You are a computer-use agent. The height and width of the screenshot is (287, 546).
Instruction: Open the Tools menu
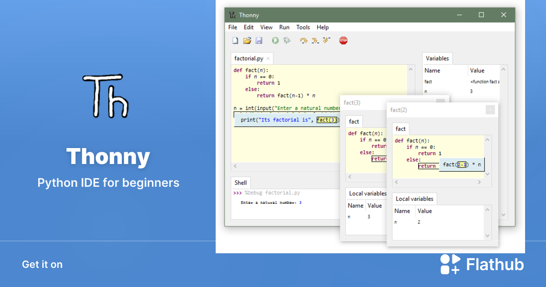pyautogui.click(x=303, y=27)
